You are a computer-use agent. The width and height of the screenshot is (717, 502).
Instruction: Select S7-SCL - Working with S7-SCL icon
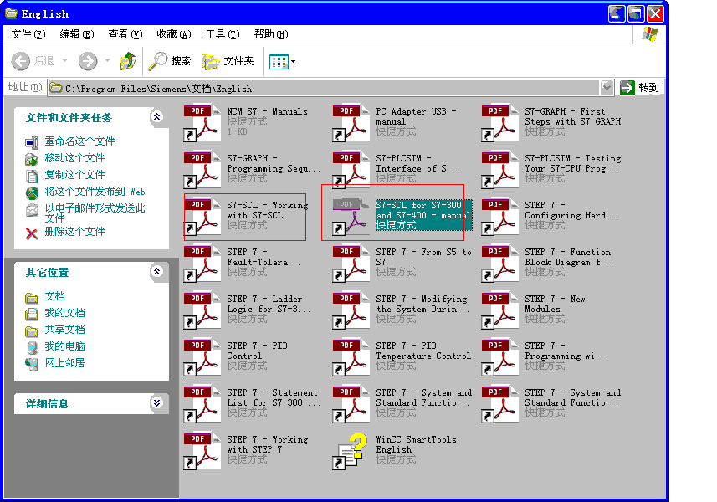(x=202, y=216)
